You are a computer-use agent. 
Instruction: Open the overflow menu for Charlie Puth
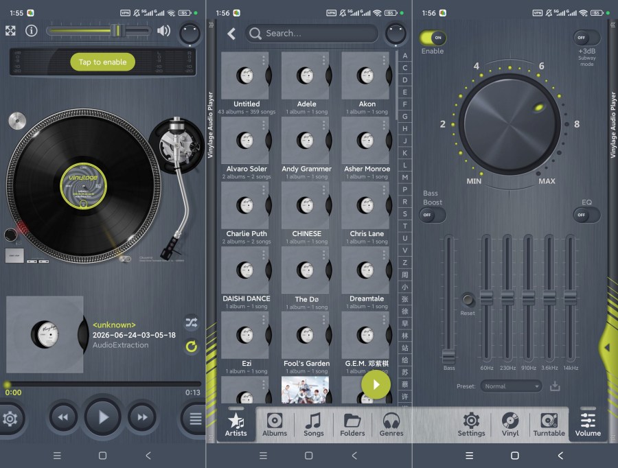pyautogui.click(x=263, y=190)
